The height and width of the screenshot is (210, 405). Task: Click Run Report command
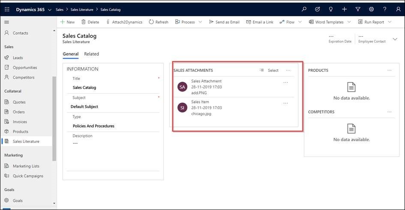tap(371, 22)
